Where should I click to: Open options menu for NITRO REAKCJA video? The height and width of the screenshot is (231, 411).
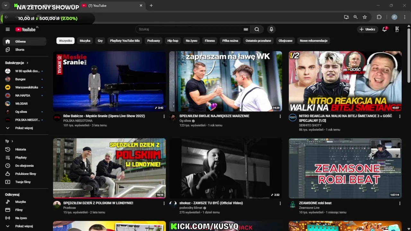pyautogui.click(x=400, y=116)
